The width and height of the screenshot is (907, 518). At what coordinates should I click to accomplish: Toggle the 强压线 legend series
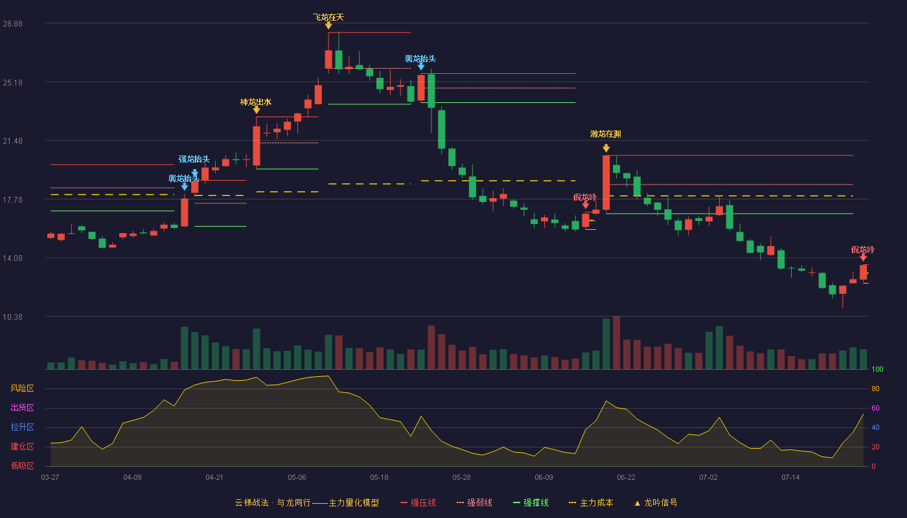click(x=418, y=502)
